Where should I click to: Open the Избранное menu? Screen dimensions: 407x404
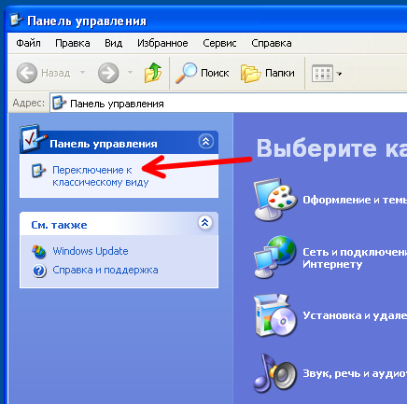tap(162, 43)
